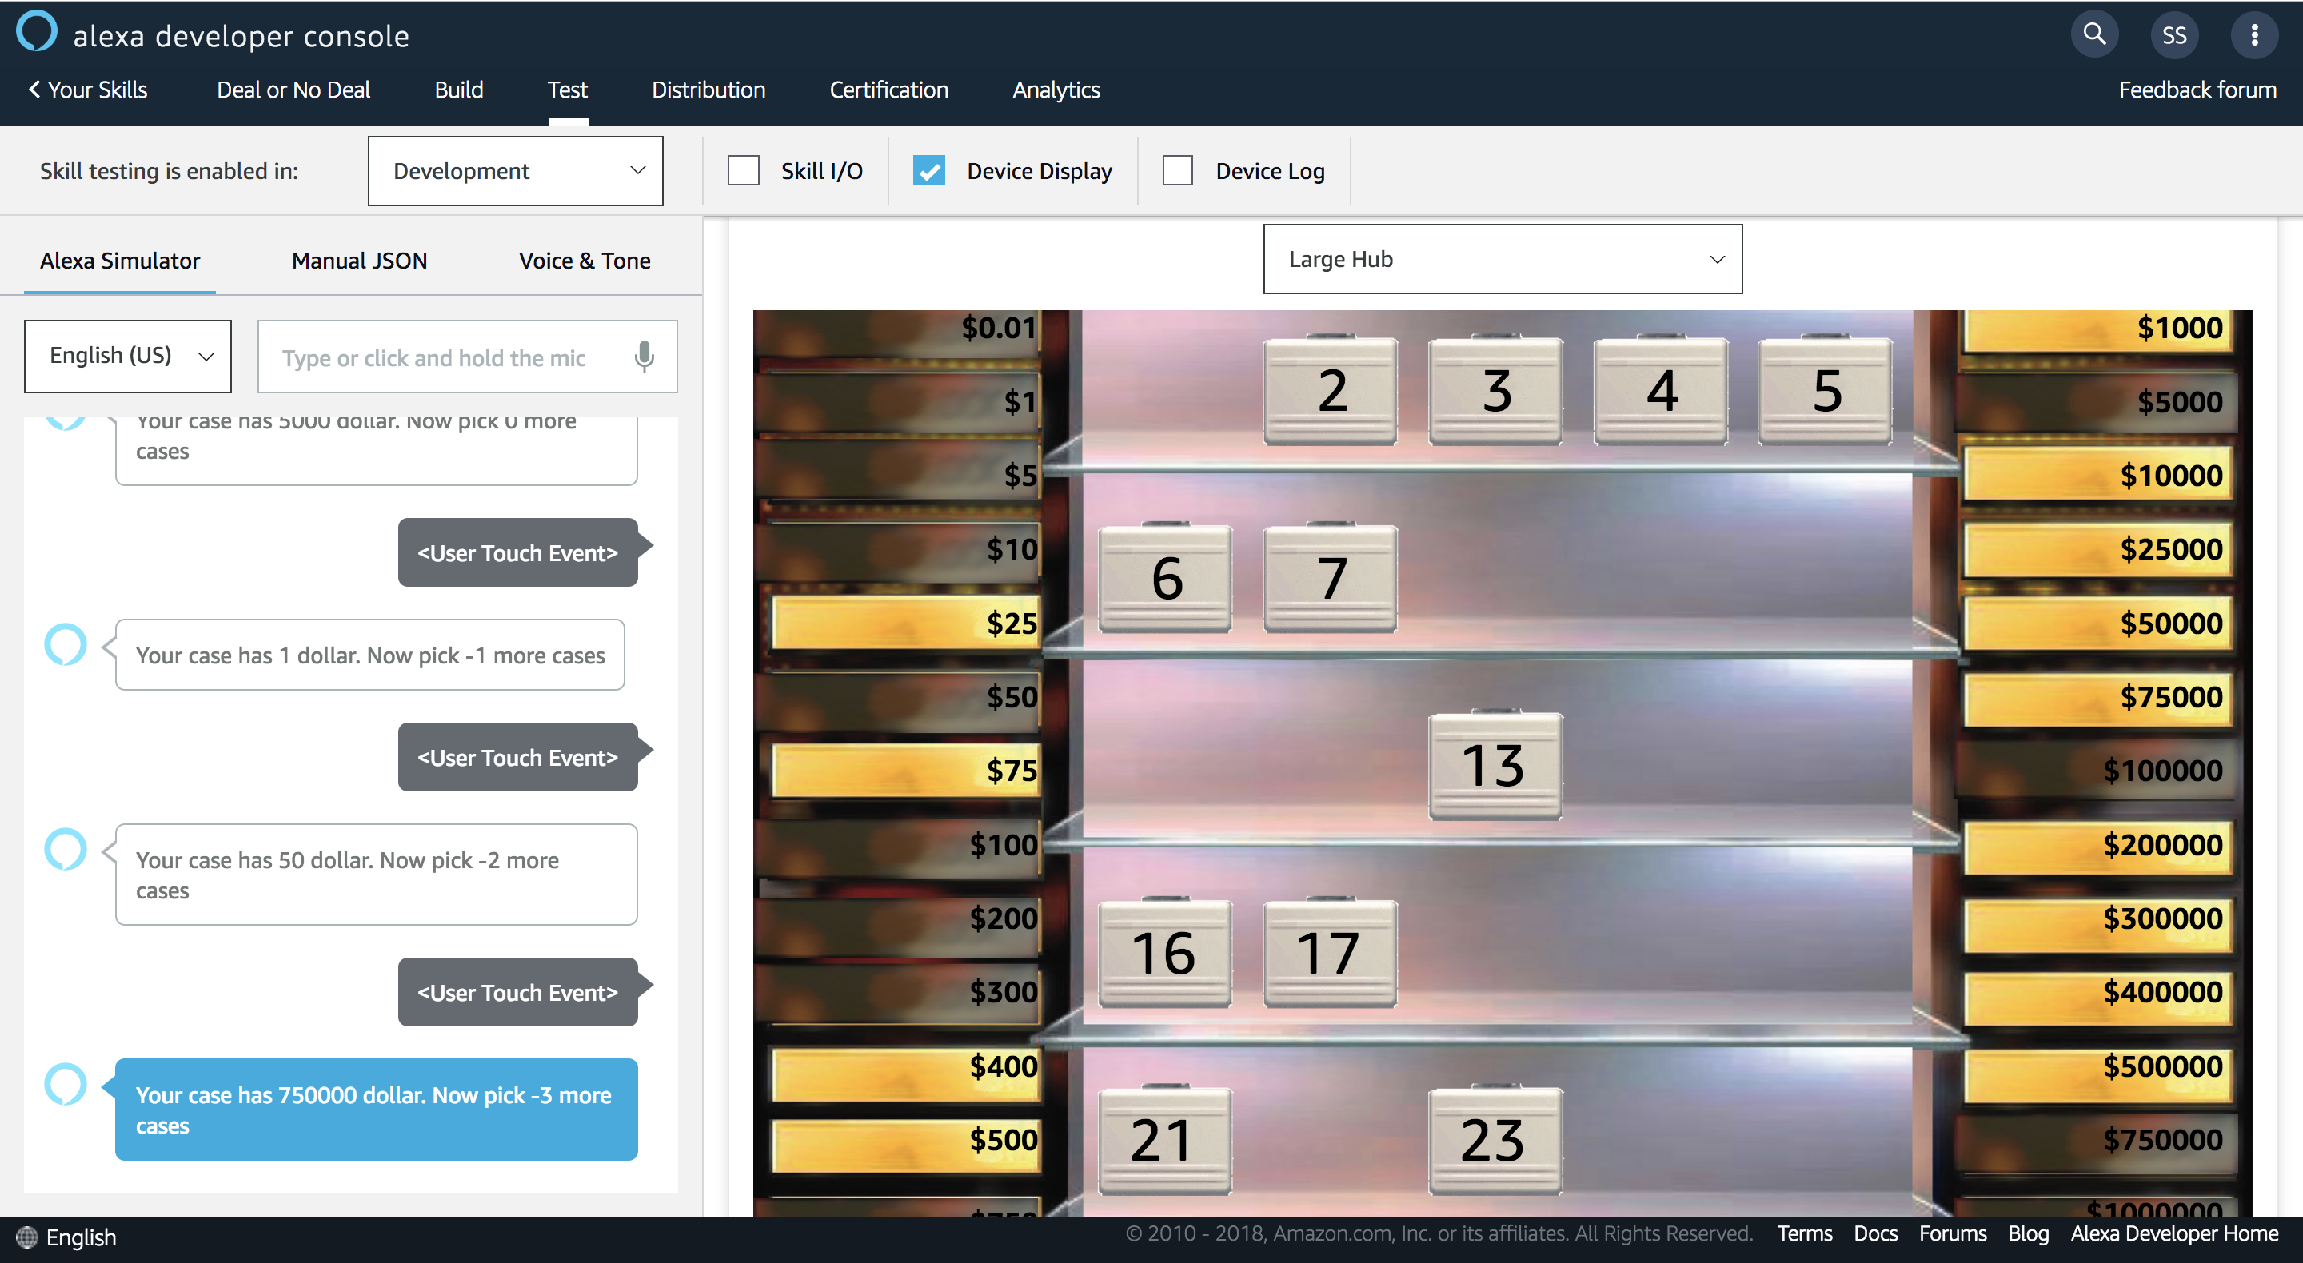
Task: Enable the Skill I/O checkbox
Action: tap(743, 171)
